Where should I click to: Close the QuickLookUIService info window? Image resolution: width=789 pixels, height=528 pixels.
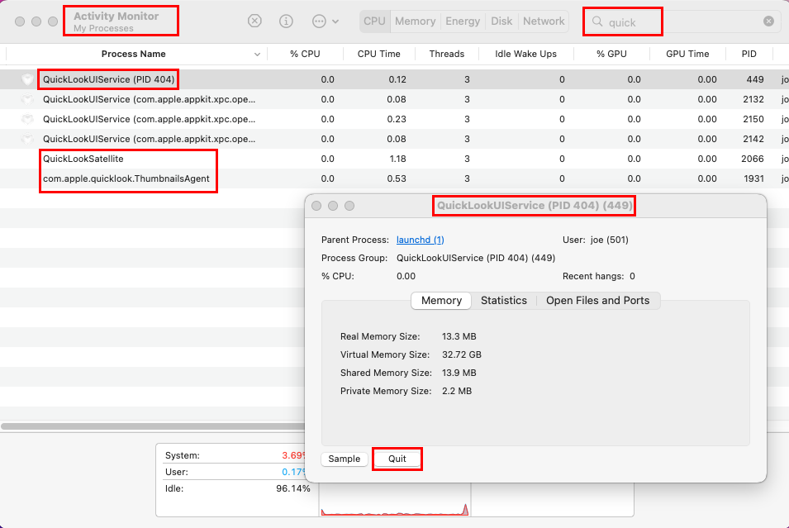[x=316, y=206]
